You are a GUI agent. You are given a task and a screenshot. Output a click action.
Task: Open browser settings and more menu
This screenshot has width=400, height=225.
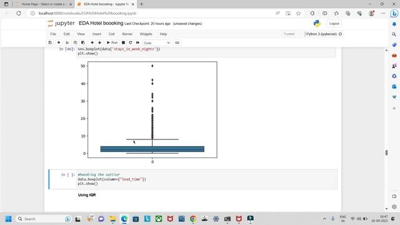click(x=383, y=13)
